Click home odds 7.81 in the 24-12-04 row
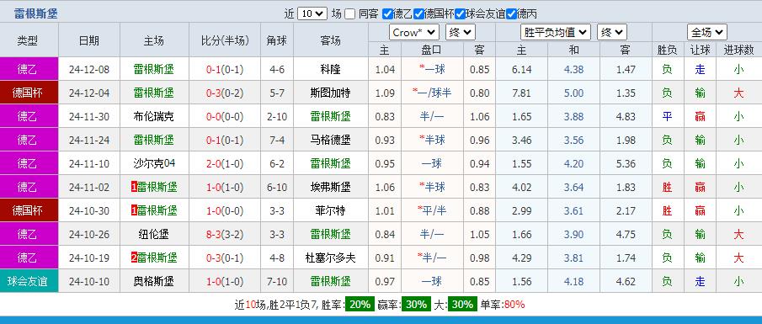The height and width of the screenshot is (324, 762). tap(521, 93)
